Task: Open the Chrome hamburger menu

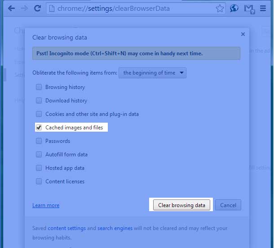Action: point(263,8)
